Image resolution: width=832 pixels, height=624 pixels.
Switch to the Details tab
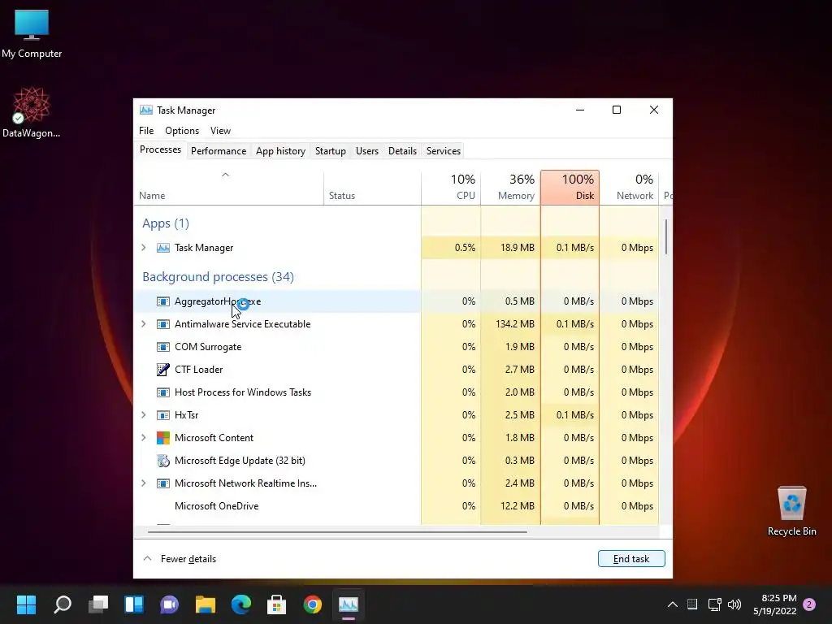pyautogui.click(x=402, y=151)
